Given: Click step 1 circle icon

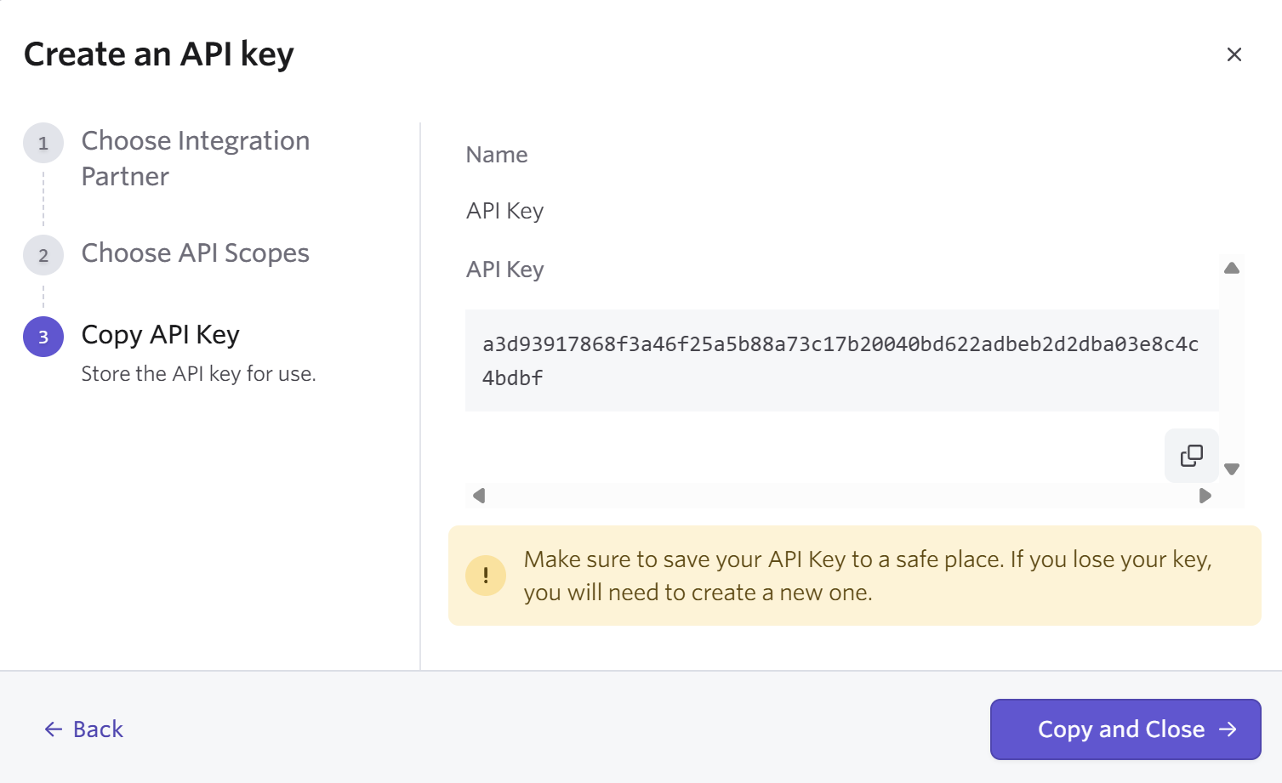Looking at the screenshot, I should pos(43,143).
